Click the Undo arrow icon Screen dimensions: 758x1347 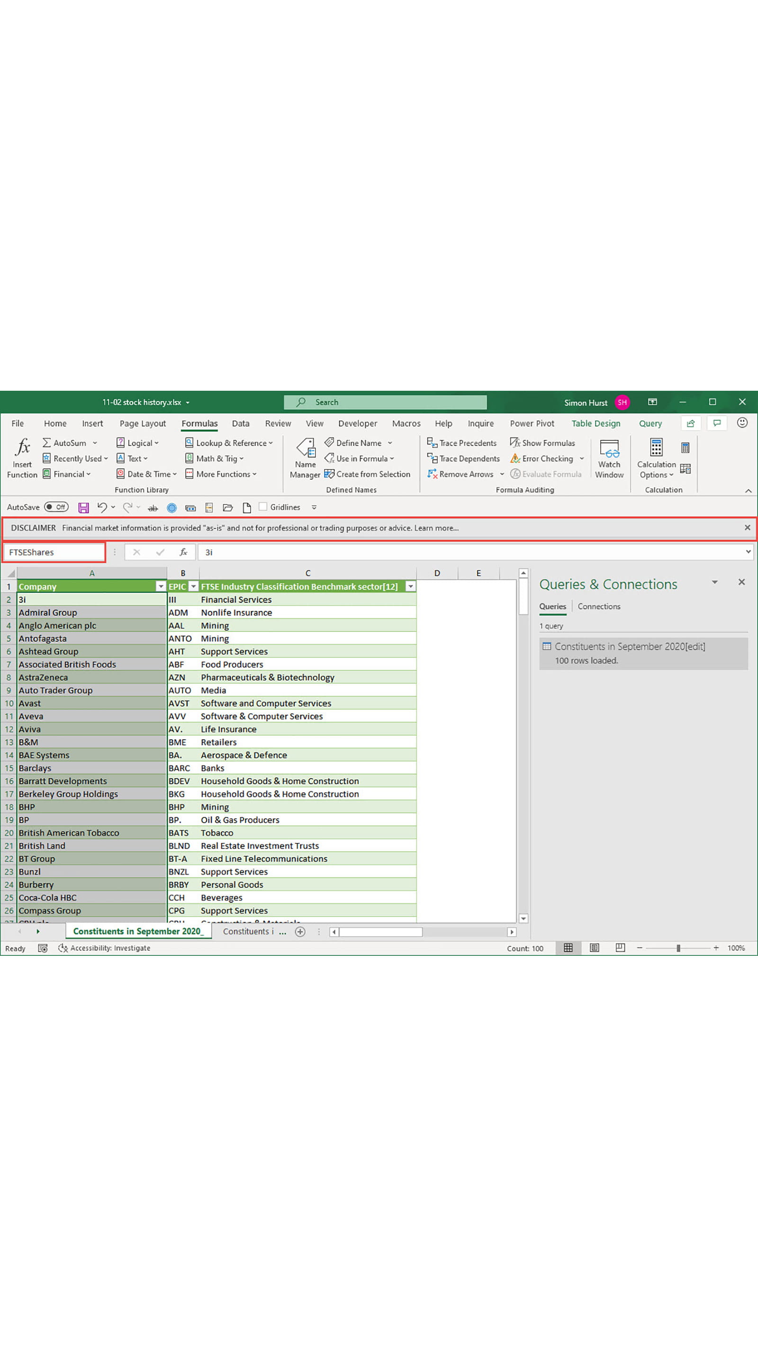point(101,507)
